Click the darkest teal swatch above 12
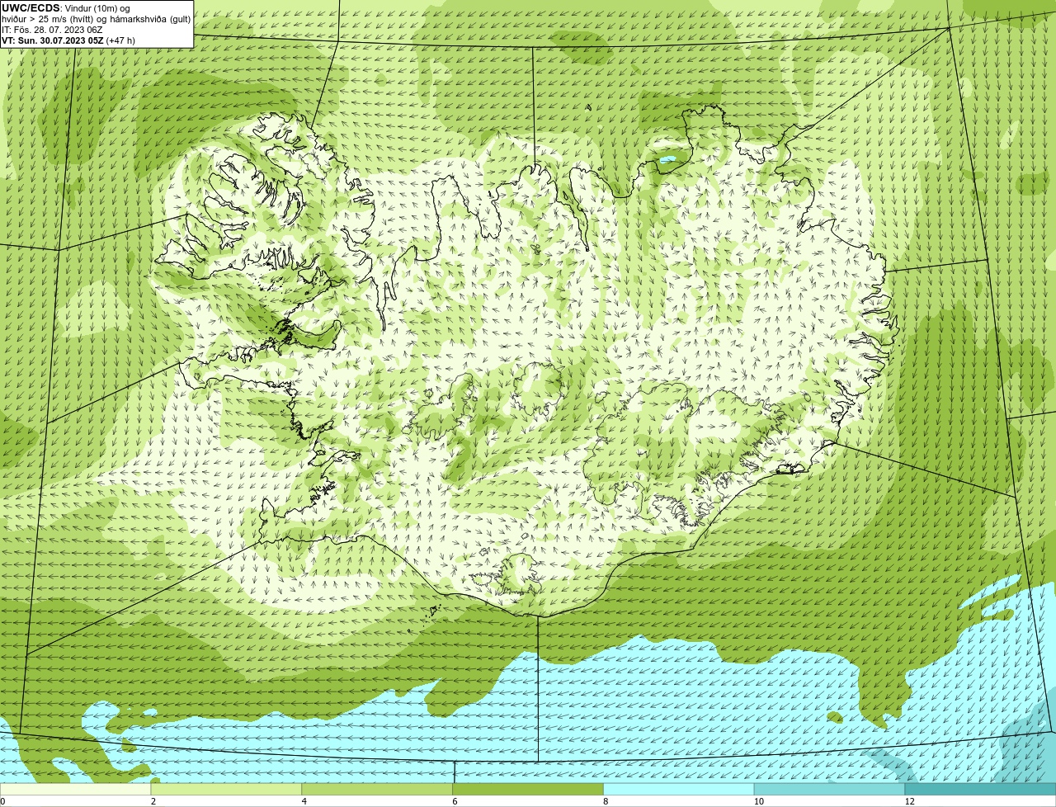 [980, 790]
